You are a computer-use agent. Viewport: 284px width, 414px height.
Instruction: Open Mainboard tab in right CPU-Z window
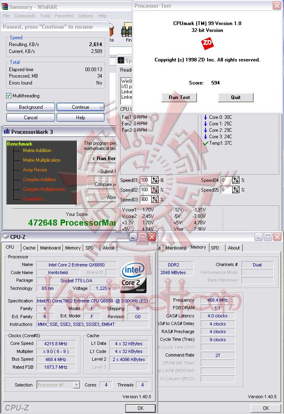[x=176, y=248]
